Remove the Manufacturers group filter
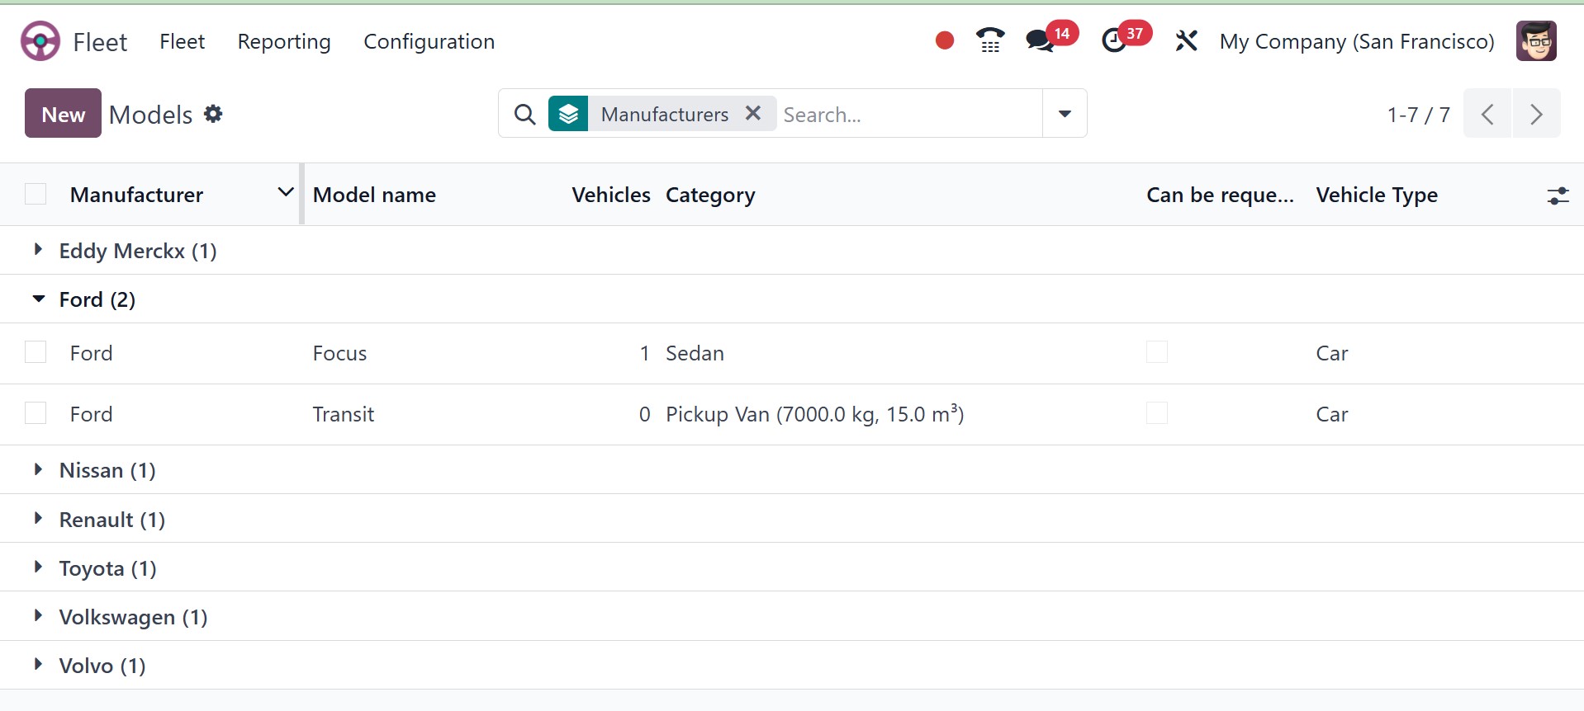Screen dimensions: 1584x711 [752, 113]
